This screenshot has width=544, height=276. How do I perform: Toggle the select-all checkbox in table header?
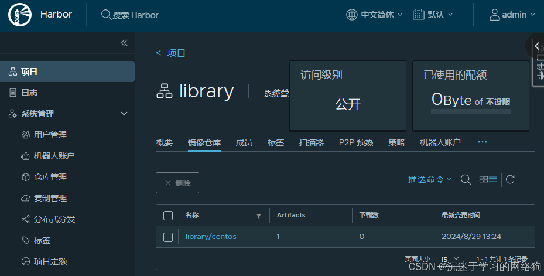click(168, 216)
